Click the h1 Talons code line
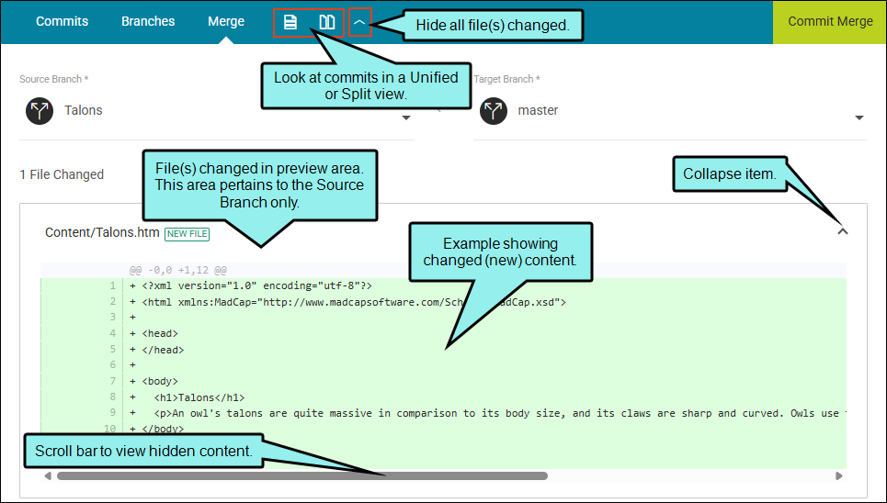Screen dimensions: 887x503 pyautogui.click(x=199, y=397)
